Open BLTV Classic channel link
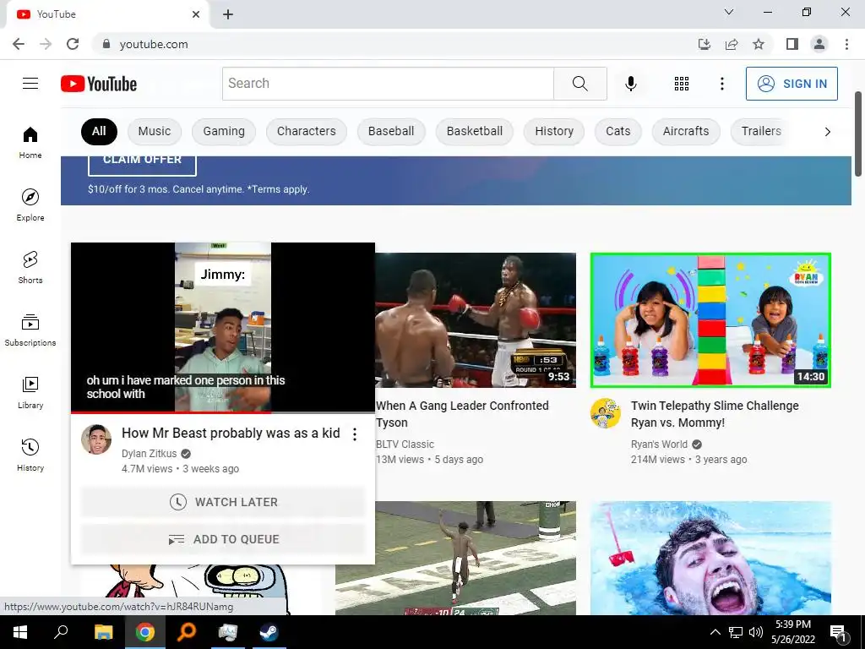865x649 pixels. tap(405, 444)
